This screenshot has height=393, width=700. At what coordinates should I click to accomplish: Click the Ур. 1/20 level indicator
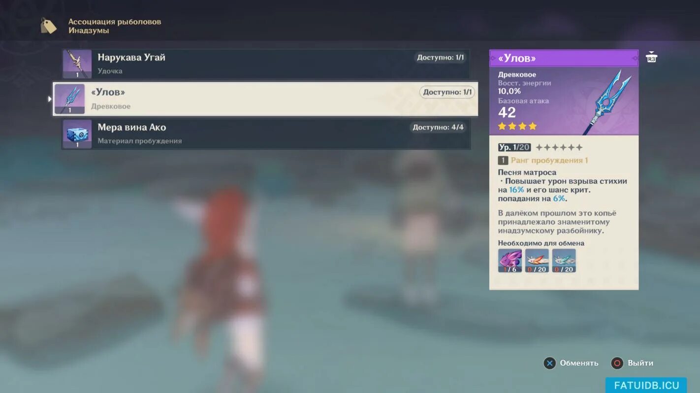coord(514,147)
